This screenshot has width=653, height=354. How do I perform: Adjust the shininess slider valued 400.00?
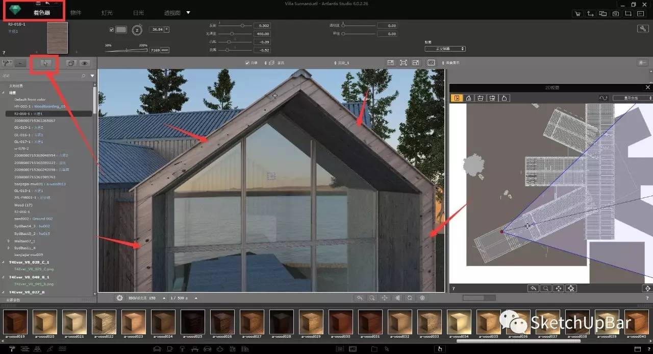[x=235, y=34]
